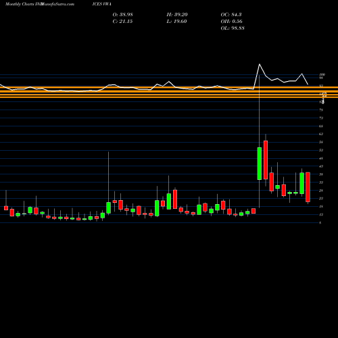Screen dimensions: 338x338
Task: Click the 'OC: 84.3' statistic
Action: [x=231, y=15]
